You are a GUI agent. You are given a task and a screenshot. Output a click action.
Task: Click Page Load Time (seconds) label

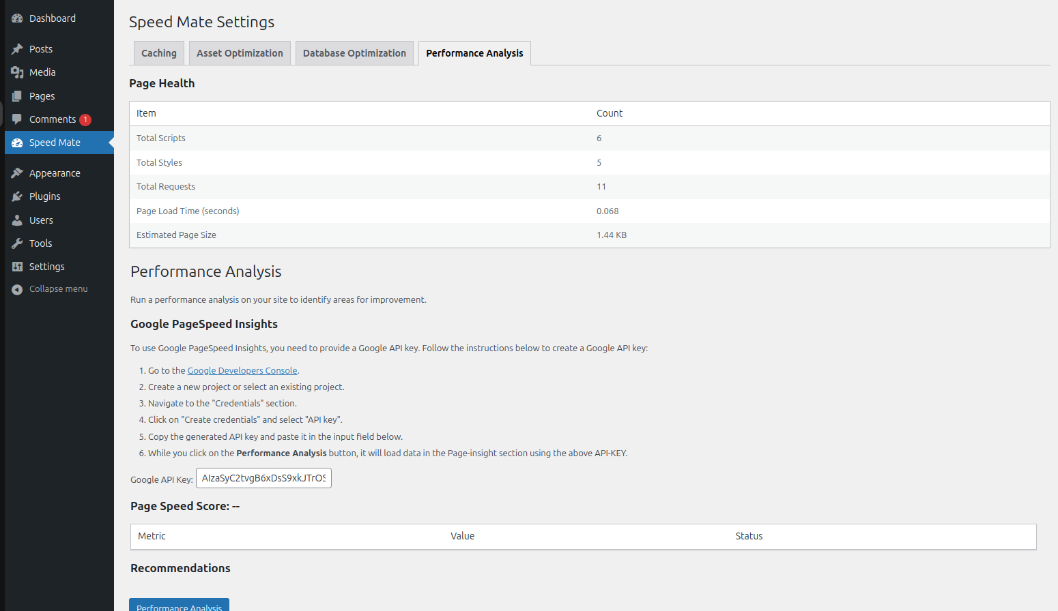[188, 211]
